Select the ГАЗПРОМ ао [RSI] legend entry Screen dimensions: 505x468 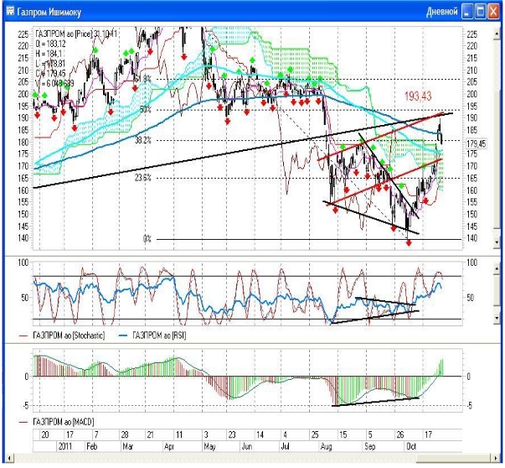click(152, 335)
